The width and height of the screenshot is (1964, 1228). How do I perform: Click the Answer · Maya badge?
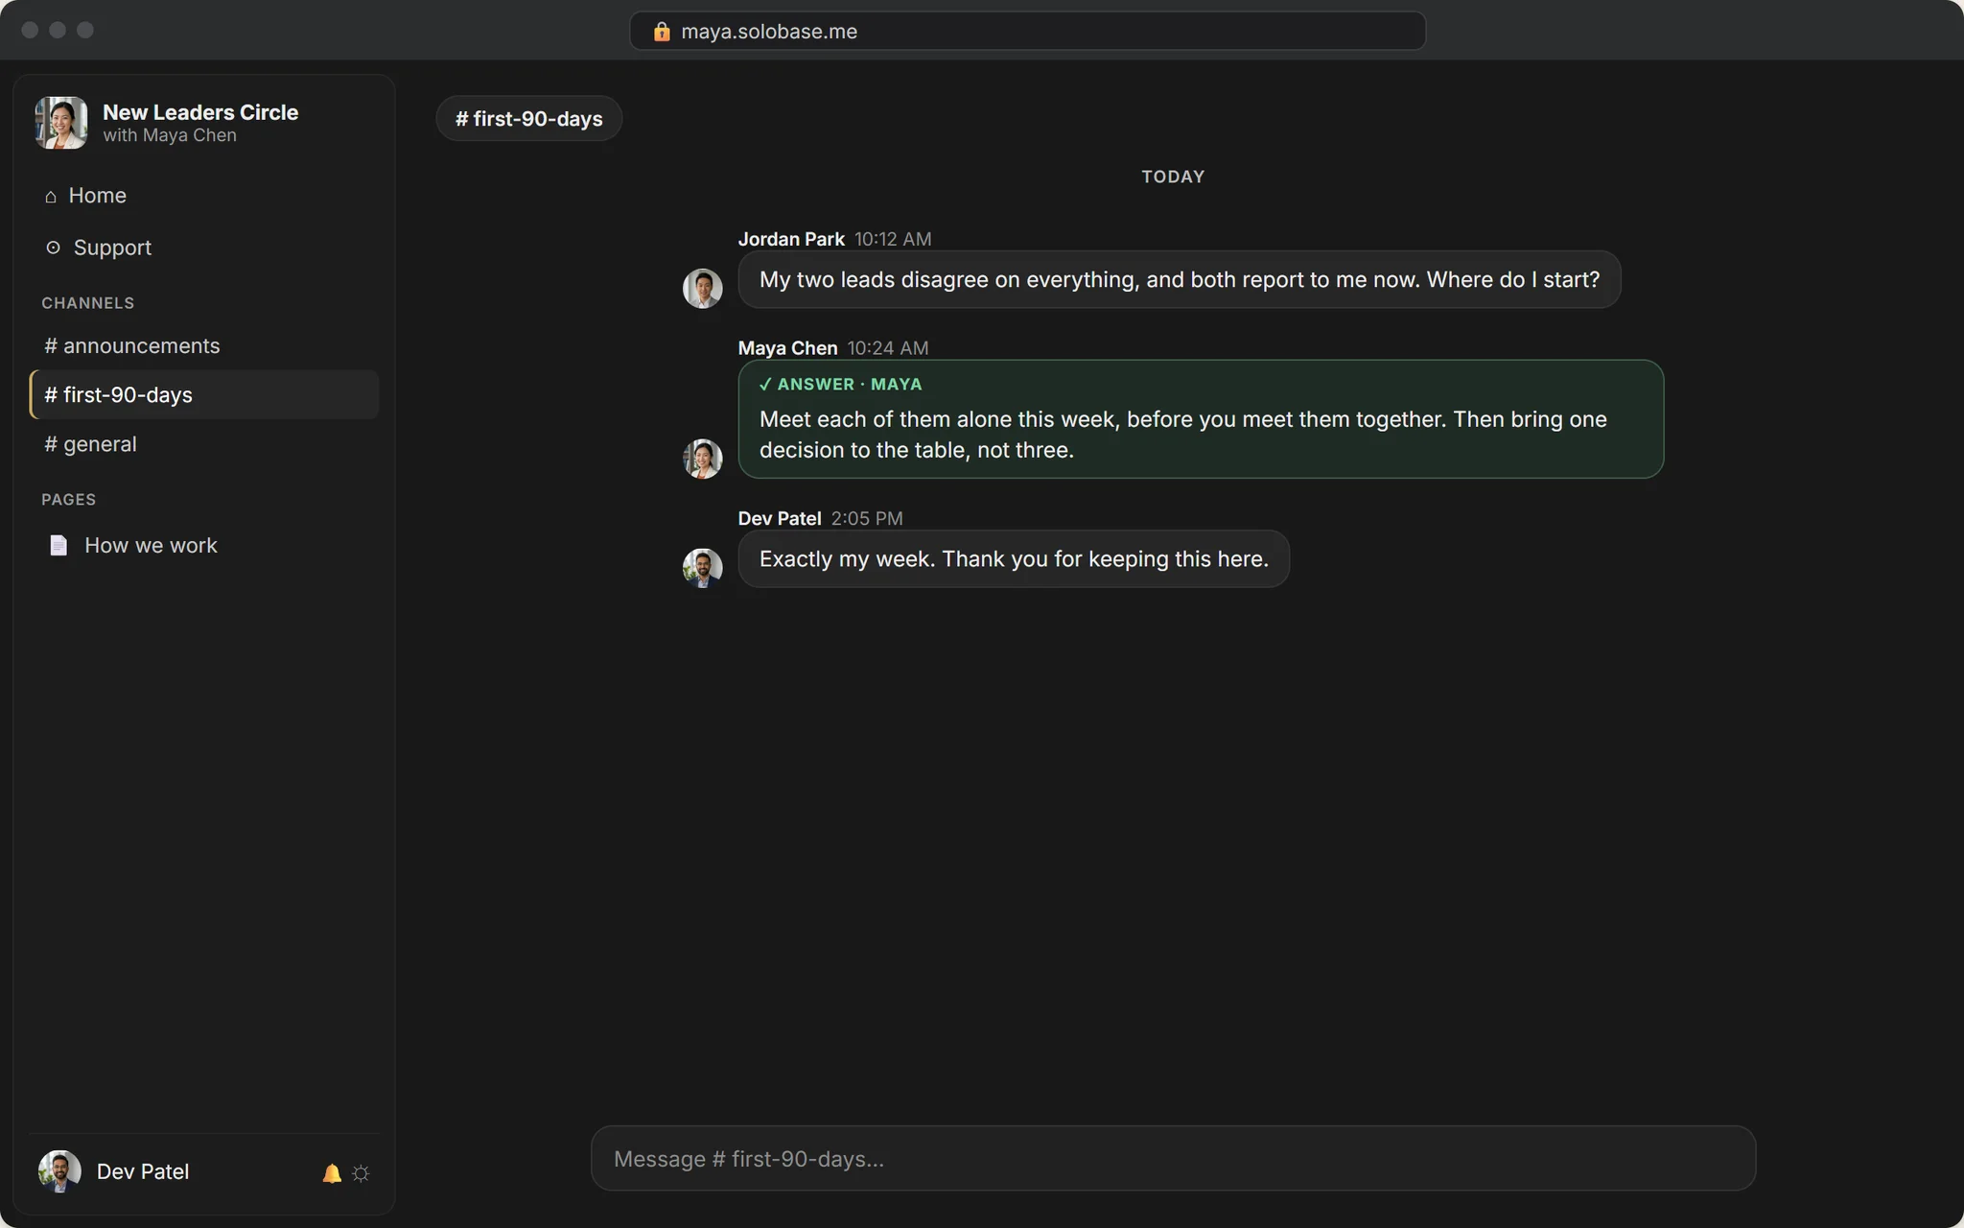840,384
